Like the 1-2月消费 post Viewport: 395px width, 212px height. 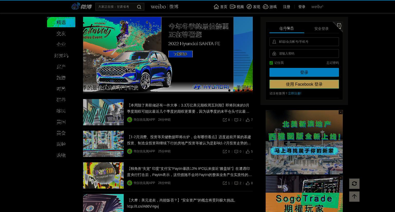(248, 152)
